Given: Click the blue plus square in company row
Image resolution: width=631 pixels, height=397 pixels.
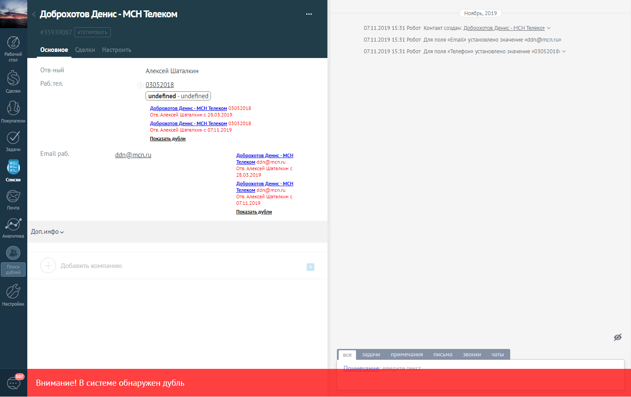Looking at the screenshot, I should [311, 267].
